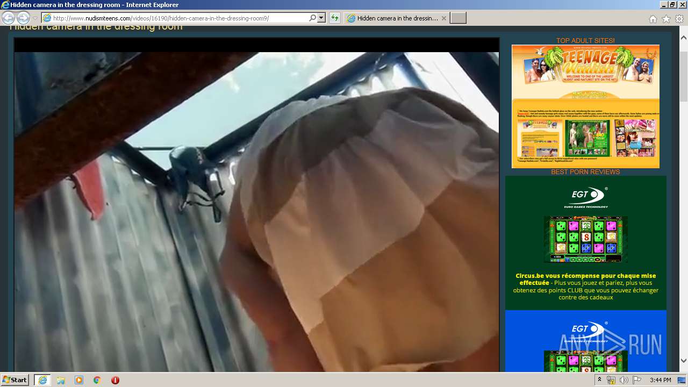688x387 pixels.
Task: Open the address bar autocomplete dropdown arrow
Action: tap(321, 18)
